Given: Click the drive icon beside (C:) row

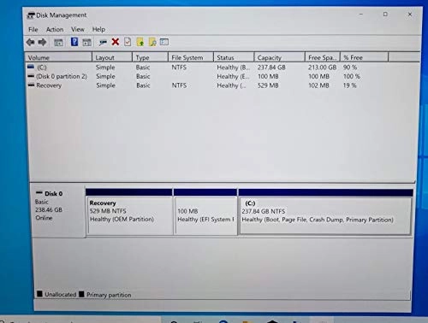Looking at the screenshot, I should point(31,67).
